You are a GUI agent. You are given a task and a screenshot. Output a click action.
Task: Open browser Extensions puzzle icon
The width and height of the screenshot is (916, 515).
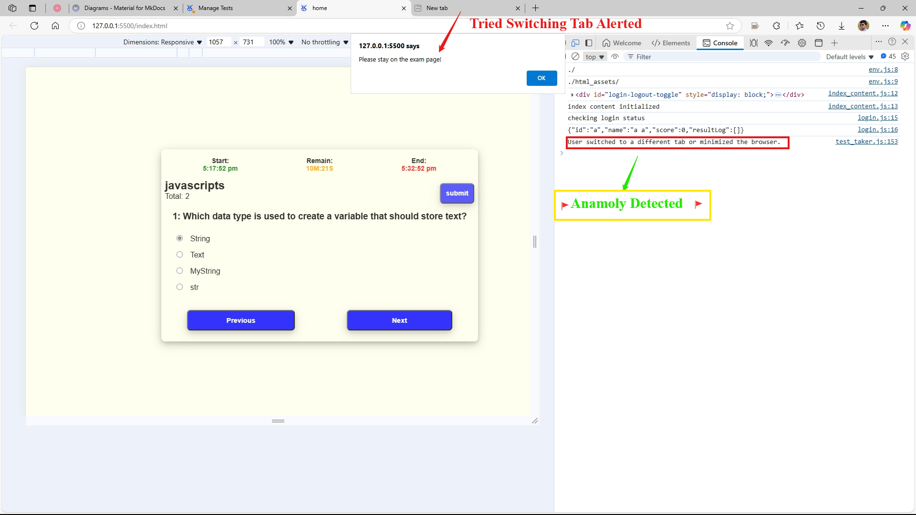point(776,26)
